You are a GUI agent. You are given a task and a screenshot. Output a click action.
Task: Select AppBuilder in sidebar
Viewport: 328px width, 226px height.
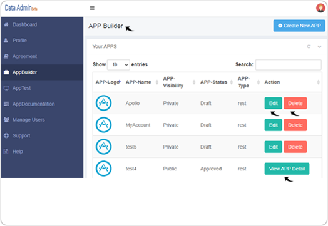click(42, 72)
